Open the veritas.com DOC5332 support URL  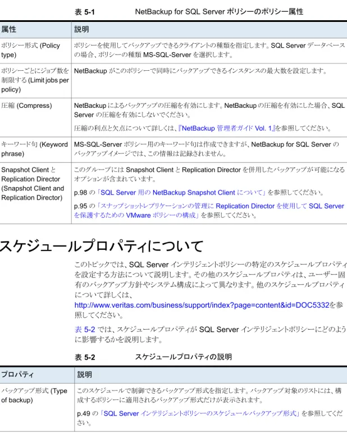(202, 305)
